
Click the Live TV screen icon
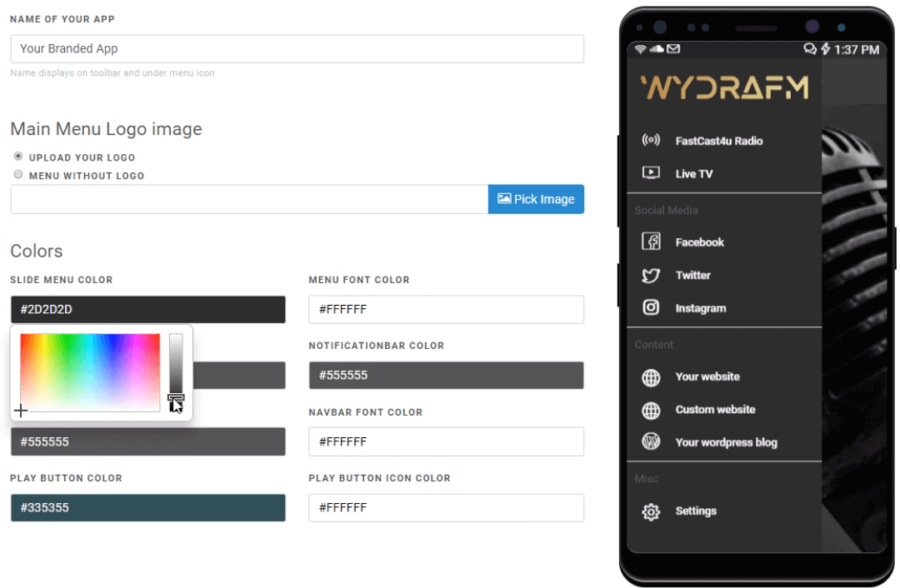[650, 172]
